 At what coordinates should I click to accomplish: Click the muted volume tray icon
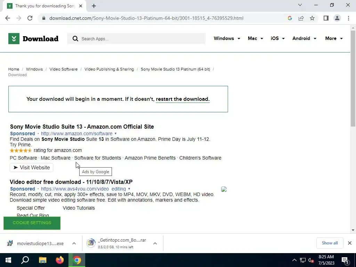click(x=311, y=260)
